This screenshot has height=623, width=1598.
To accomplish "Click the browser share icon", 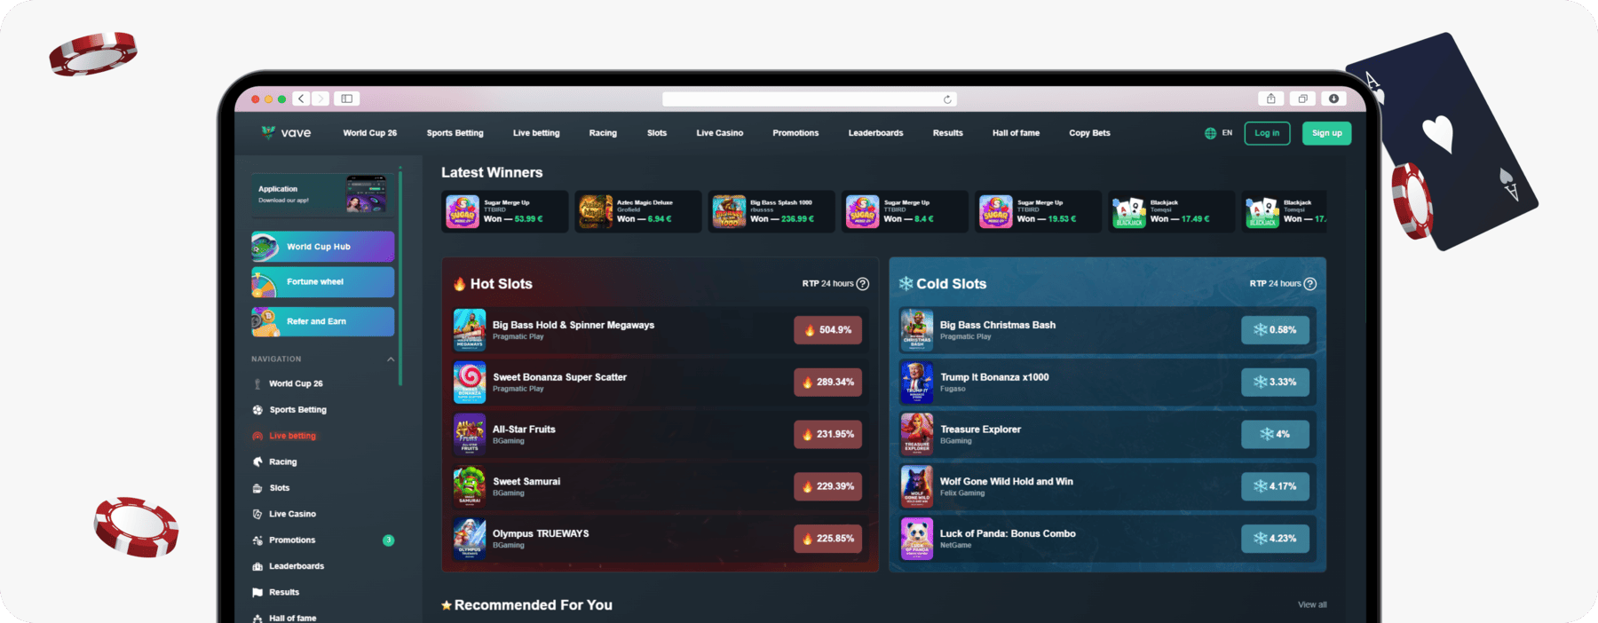I will pos(1271,99).
